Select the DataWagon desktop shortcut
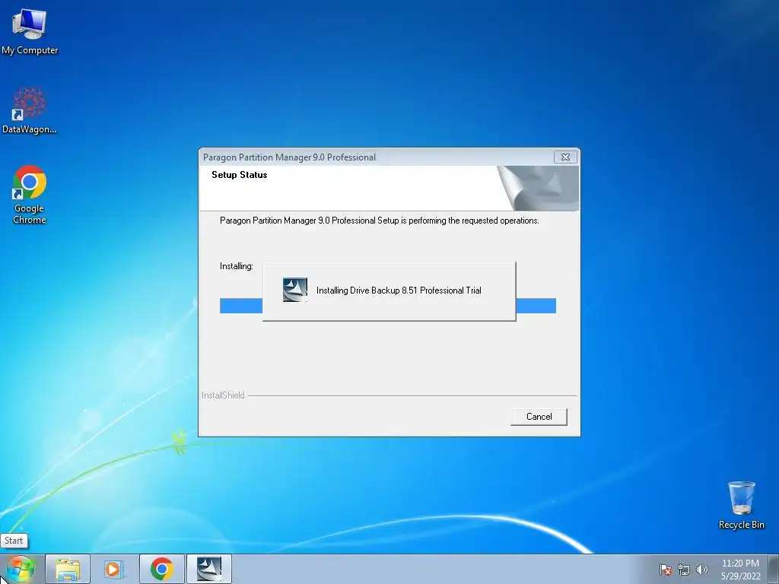779x584 pixels. 30,110
